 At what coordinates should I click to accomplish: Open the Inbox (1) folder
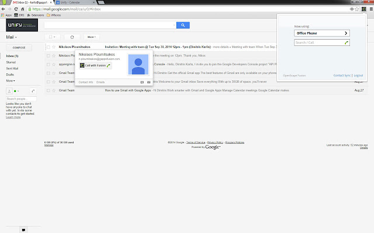coord(12,56)
